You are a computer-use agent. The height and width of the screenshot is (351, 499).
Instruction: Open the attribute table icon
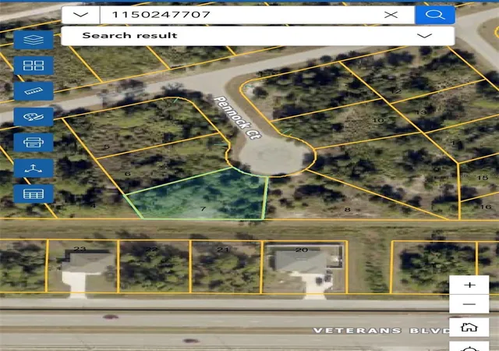(34, 193)
